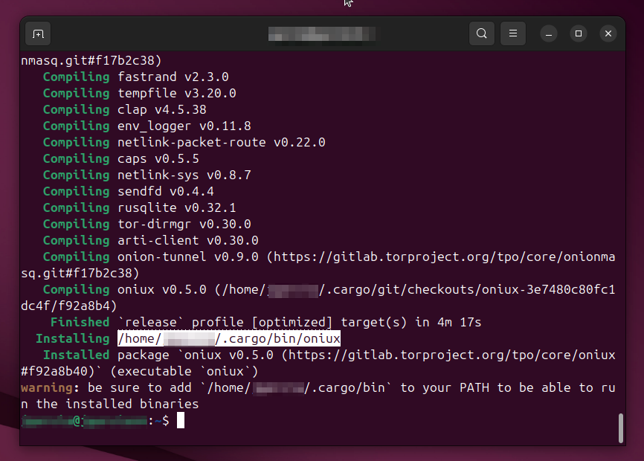Viewport: 644px width, 461px height.
Task: Open a new terminal tab
Action: [38, 33]
